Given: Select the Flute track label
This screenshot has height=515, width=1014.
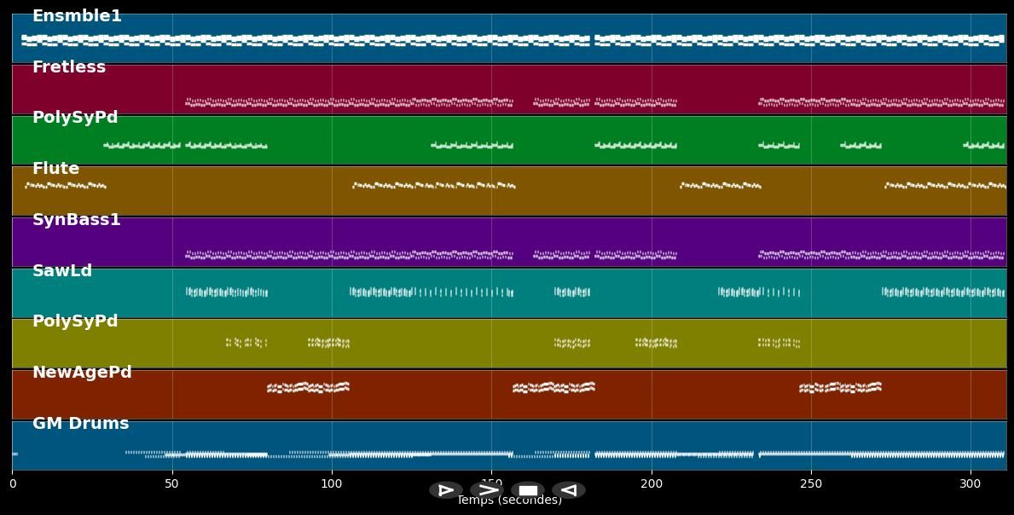Looking at the screenshot, I should [x=55, y=169].
